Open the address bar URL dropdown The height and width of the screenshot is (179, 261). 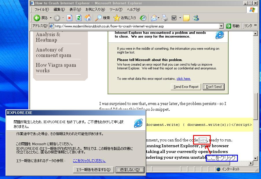point(221,26)
